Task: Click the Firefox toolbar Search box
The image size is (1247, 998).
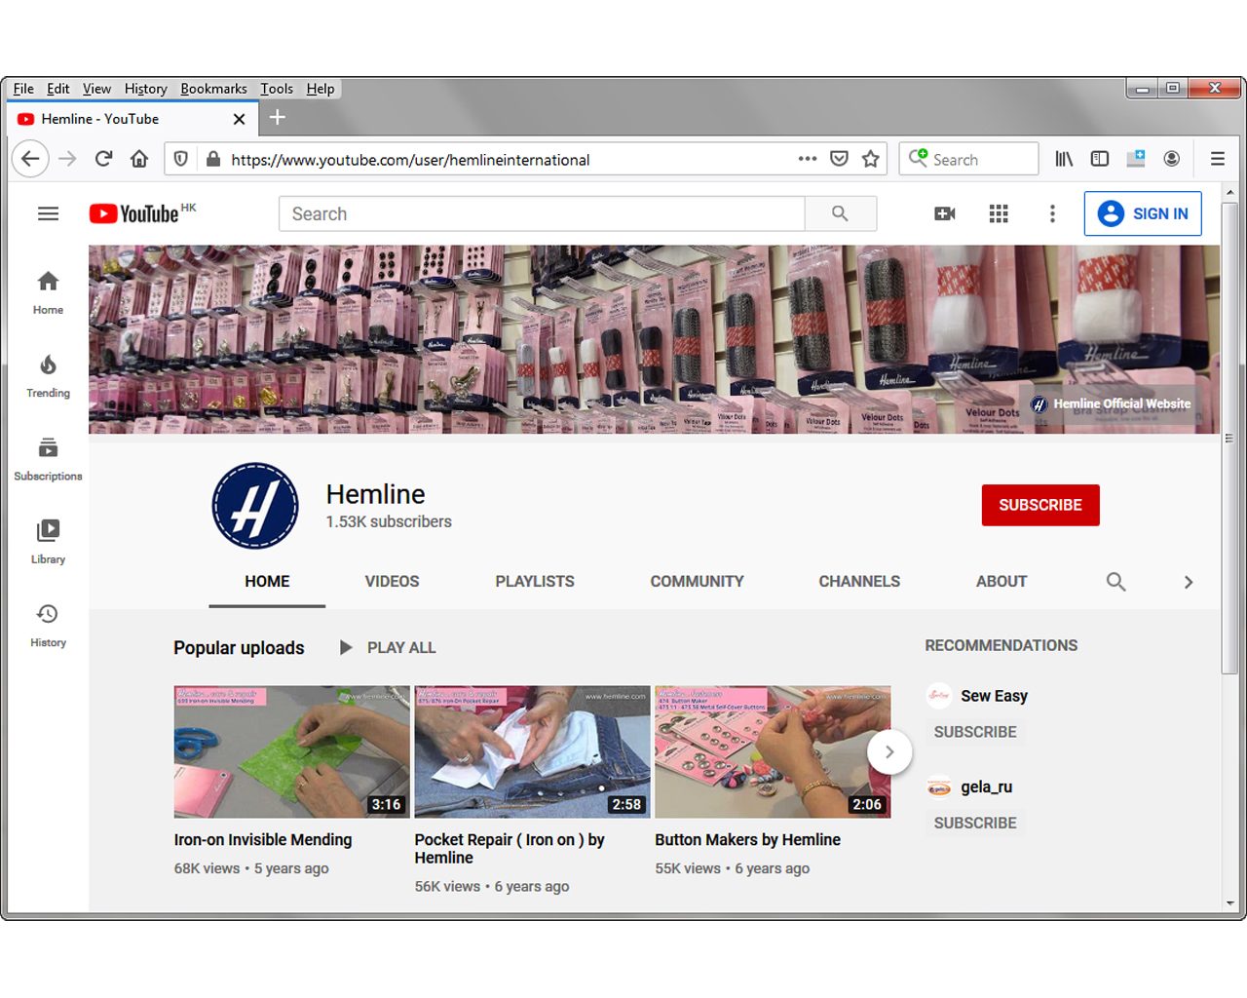Action: pos(968,159)
